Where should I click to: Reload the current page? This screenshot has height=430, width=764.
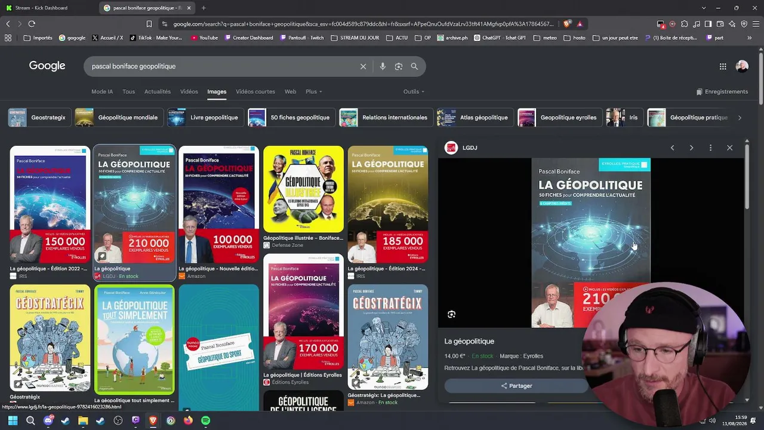coord(32,24)
